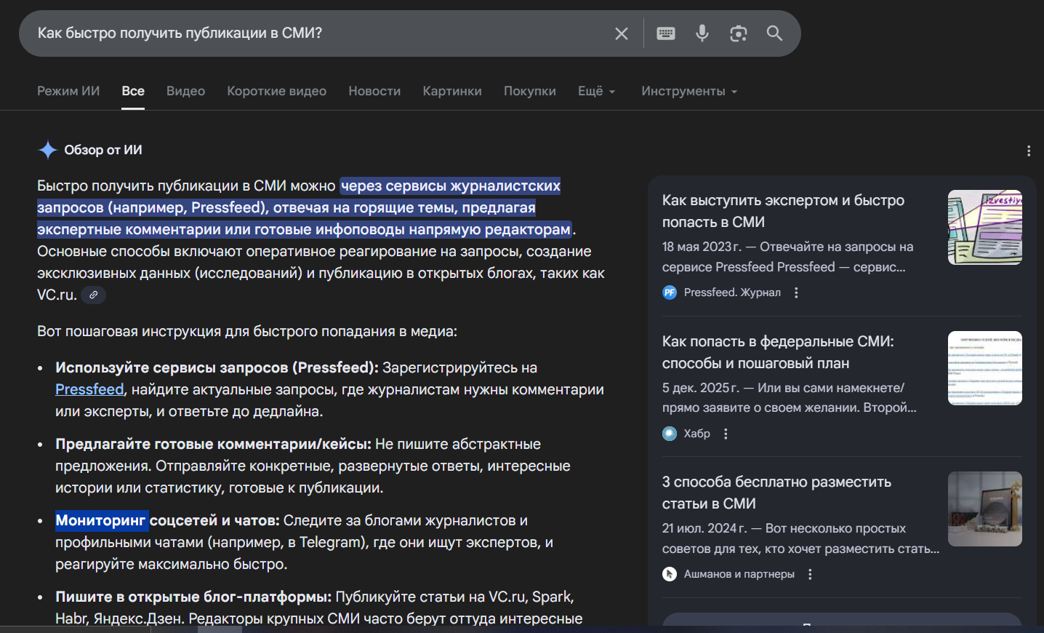Expand the Ещё dropdown menu

click(x=596, y=91)
